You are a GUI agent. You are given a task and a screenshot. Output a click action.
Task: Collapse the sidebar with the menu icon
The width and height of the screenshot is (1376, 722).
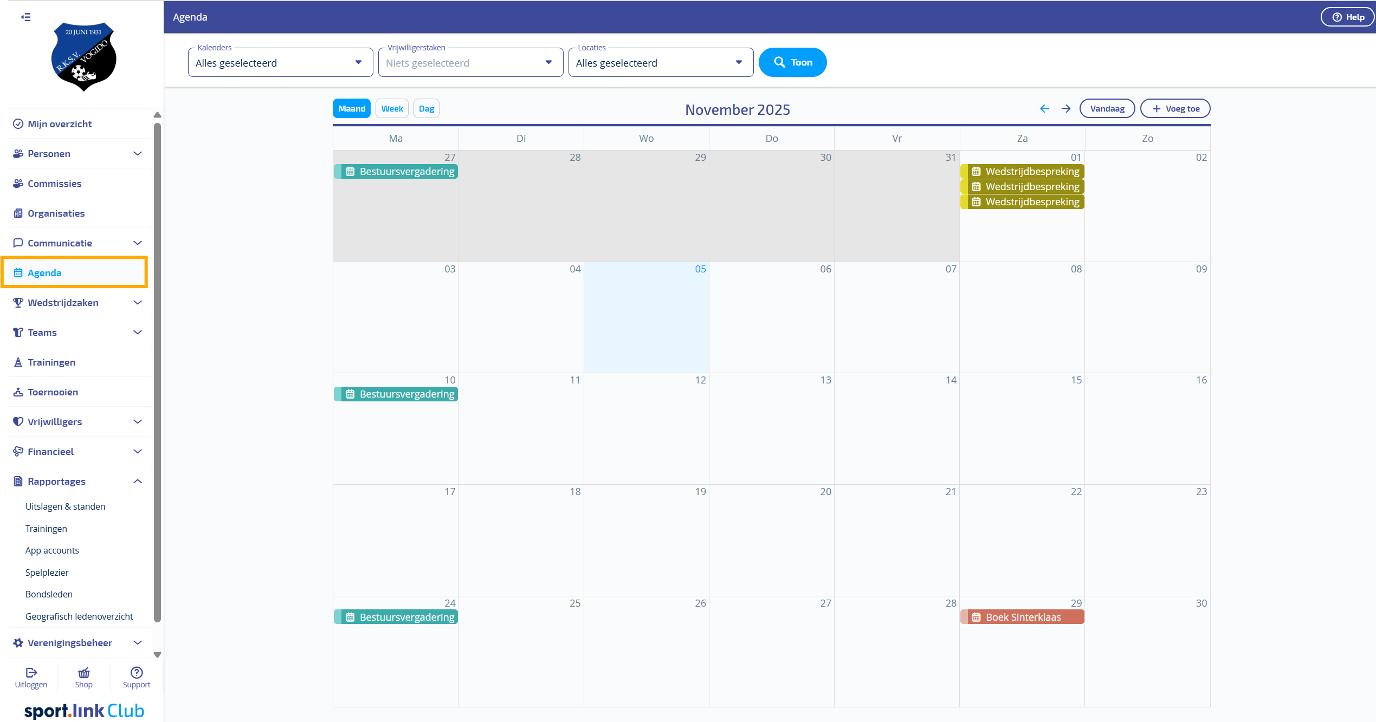(25, 17)
